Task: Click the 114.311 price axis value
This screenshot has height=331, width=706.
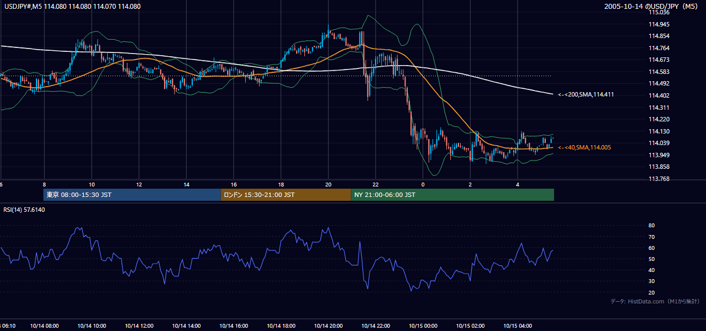Action: tap(659, 108)
